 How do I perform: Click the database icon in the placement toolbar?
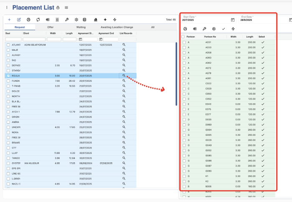pos(85,20)
